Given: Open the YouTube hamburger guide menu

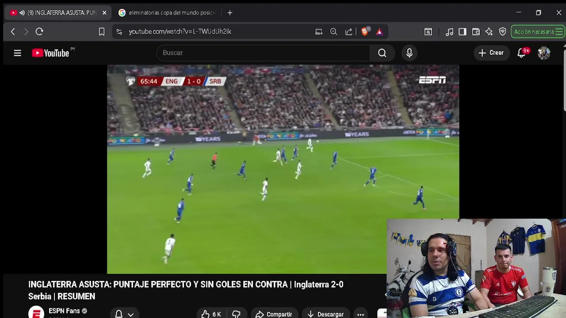Looking at the screenshot, I should coord(17,53).
